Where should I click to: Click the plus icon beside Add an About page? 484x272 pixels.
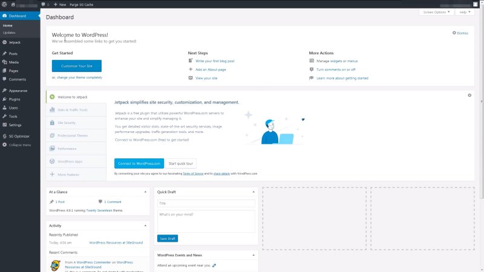(x=191, y=70)
